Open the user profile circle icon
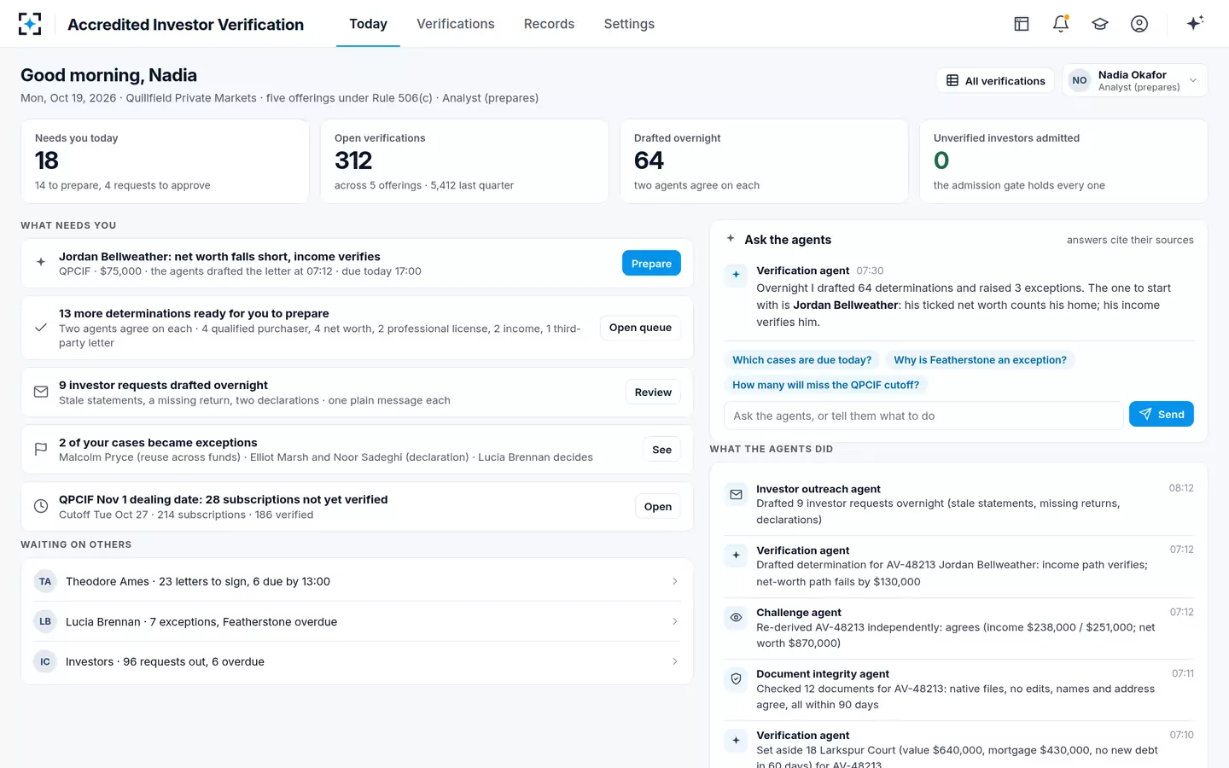 [1139, 24]
